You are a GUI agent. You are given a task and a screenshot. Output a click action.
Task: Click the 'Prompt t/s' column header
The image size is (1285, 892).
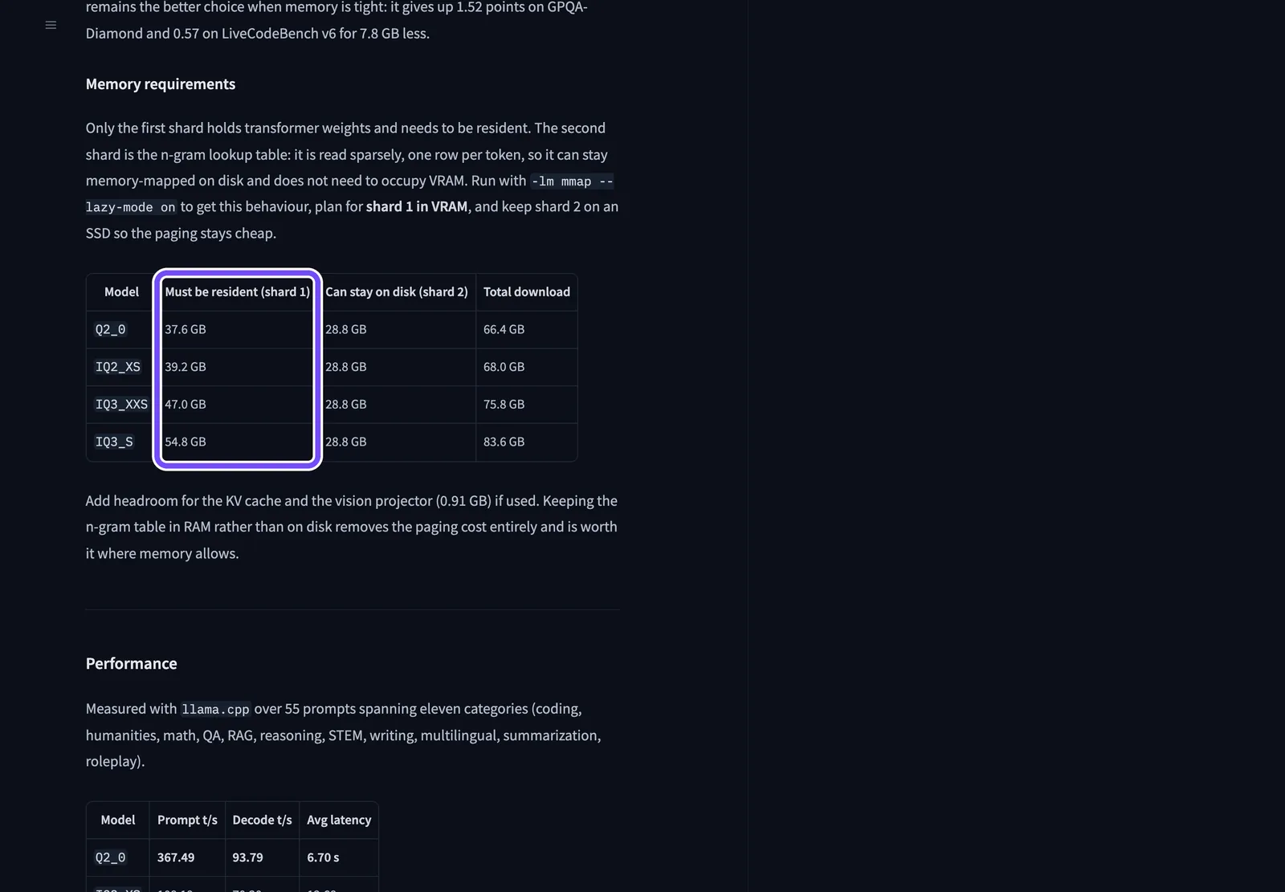187,820
